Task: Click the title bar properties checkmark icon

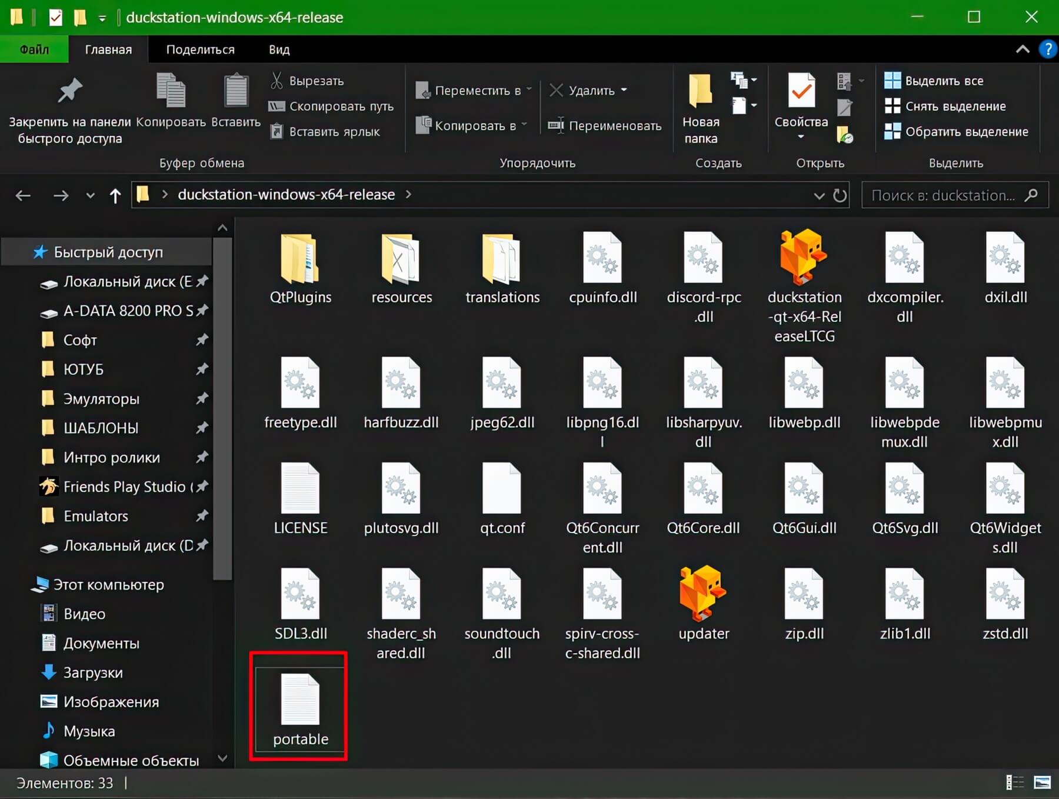Action: [55, 17]
